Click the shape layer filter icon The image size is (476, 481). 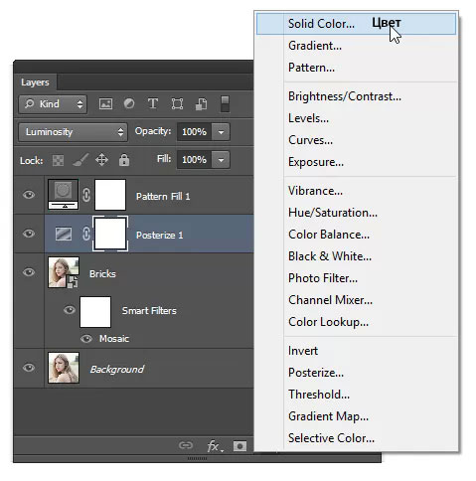[177, 104]
